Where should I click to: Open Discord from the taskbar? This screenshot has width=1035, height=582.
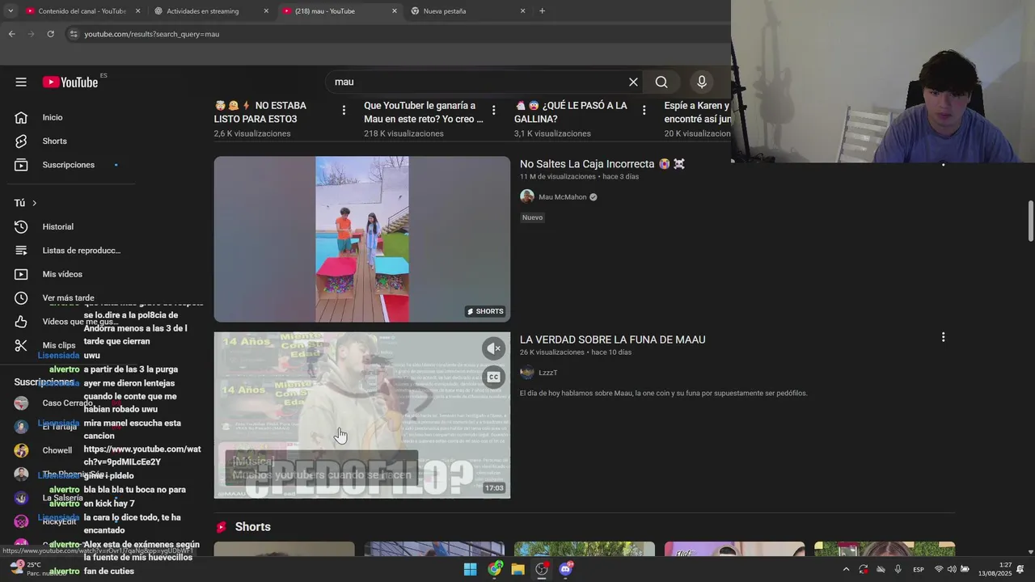(x=566, y=569)
